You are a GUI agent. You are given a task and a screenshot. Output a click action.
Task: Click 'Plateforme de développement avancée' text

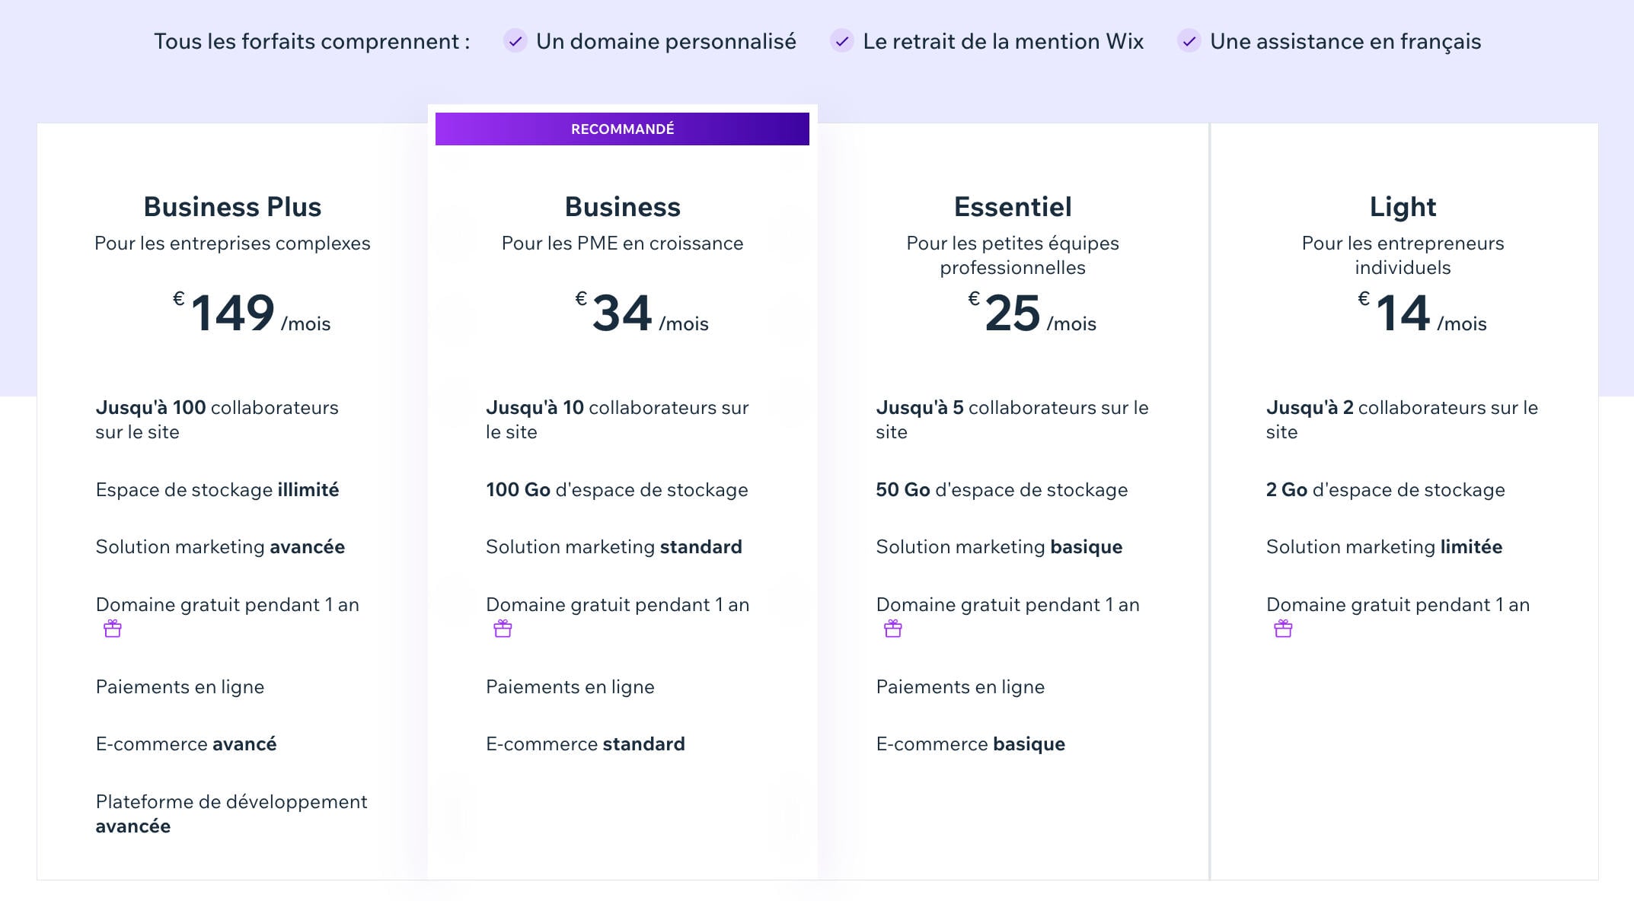pos(231,813)
